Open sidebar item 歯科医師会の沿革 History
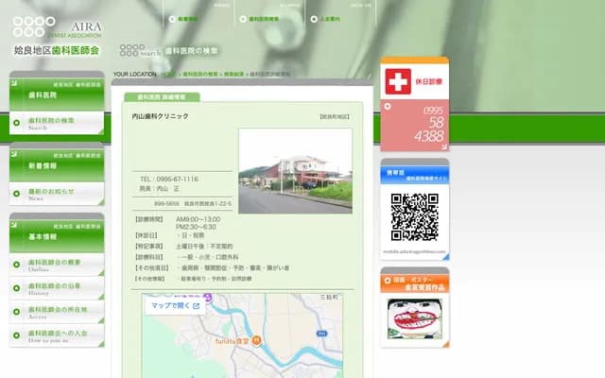The width and height of the screenshot is (605, 378). click(57, 288)
